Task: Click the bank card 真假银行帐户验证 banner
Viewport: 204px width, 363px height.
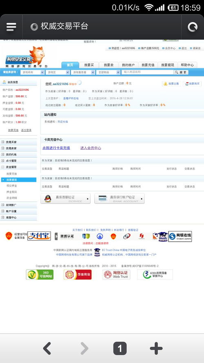Action: pos(120,199)
